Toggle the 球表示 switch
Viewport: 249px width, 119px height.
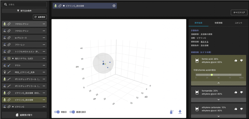click(x=57, y=112)
